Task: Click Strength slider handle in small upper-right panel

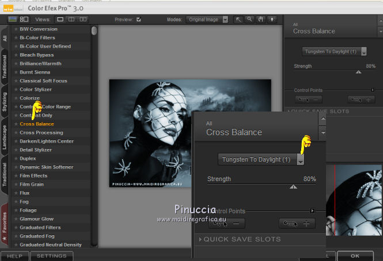Action: [358, 72]
